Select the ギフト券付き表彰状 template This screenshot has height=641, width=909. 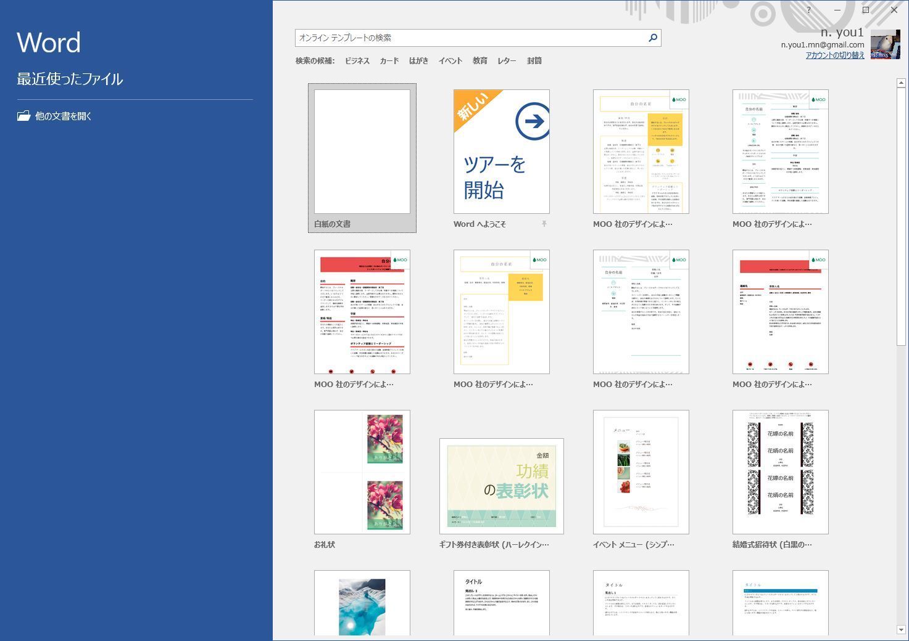(x=502, y=486)
